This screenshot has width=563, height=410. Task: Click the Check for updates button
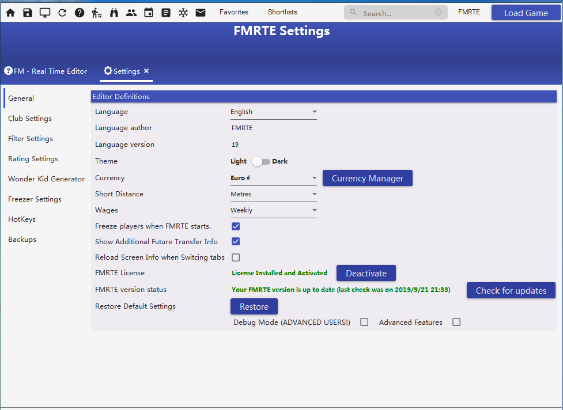point(511,291)
